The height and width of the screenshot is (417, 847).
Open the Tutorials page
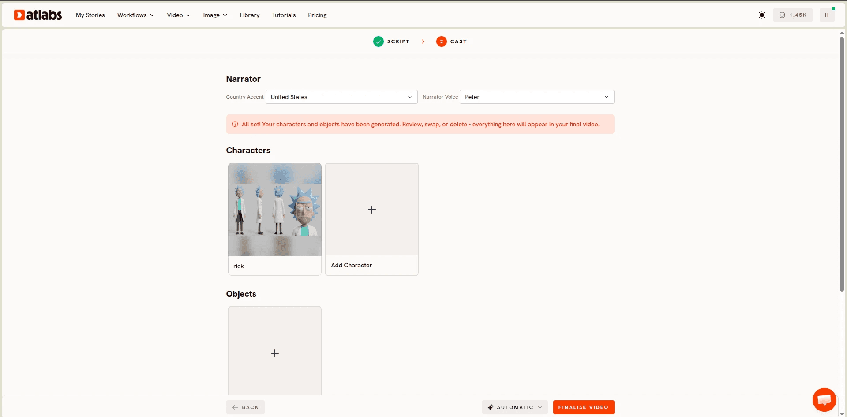pos(284,15)
